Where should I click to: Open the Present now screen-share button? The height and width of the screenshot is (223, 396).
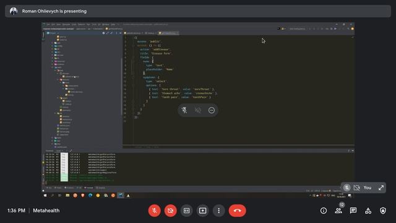point(202,211)
